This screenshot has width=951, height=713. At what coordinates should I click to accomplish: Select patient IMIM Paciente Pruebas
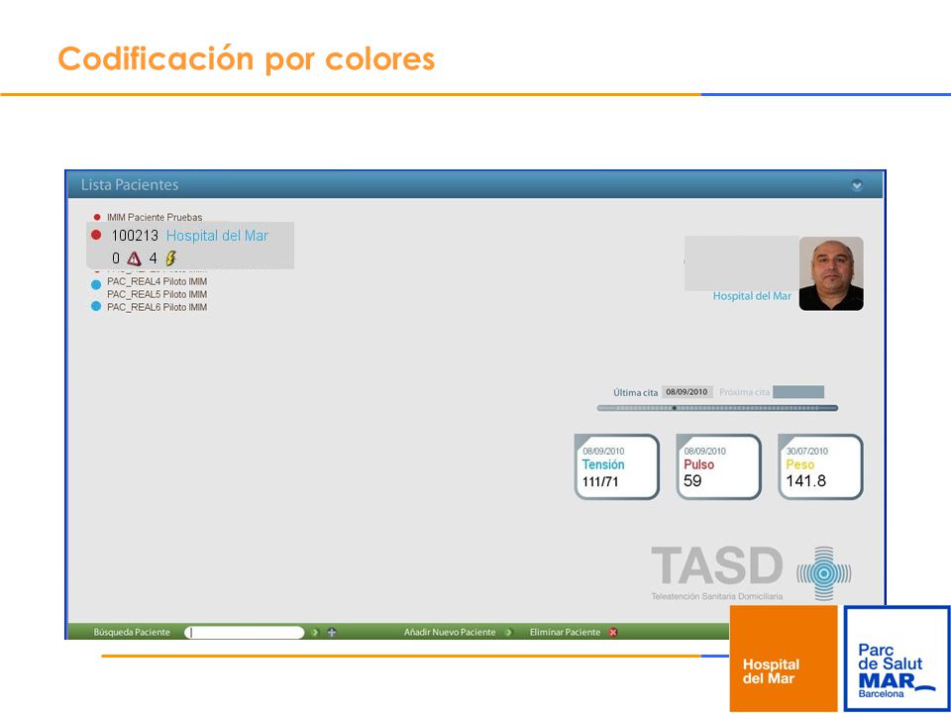155,217
